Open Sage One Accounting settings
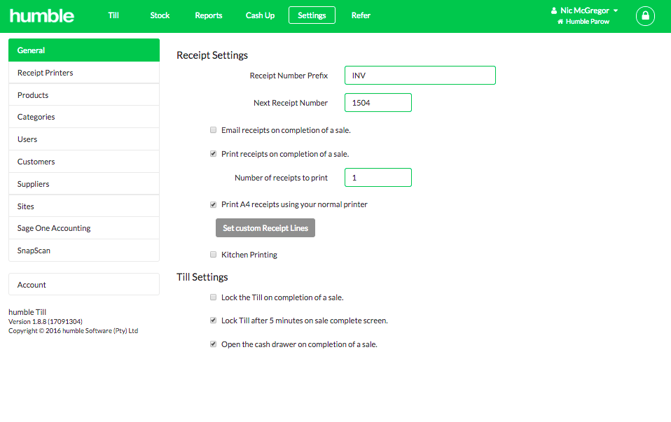 point(84,228)
